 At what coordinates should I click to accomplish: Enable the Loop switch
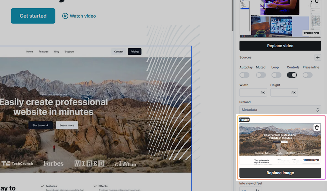(276, 75)
